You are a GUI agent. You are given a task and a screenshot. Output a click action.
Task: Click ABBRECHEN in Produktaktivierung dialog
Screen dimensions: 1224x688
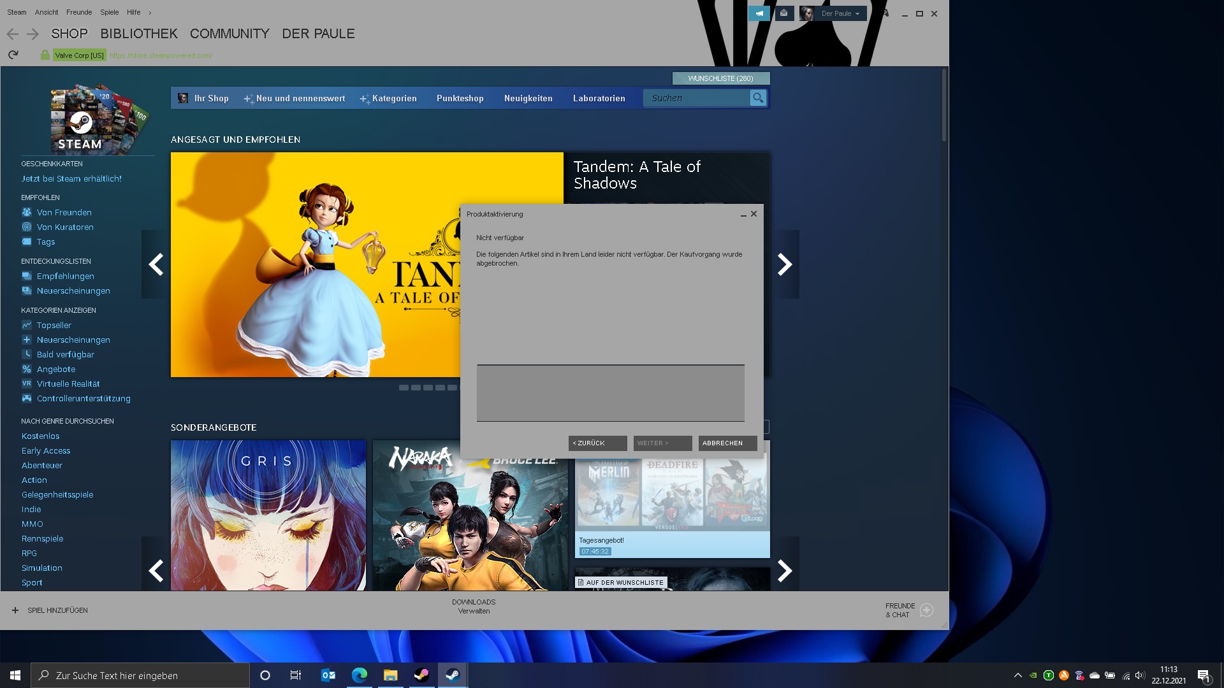point(727,443)
